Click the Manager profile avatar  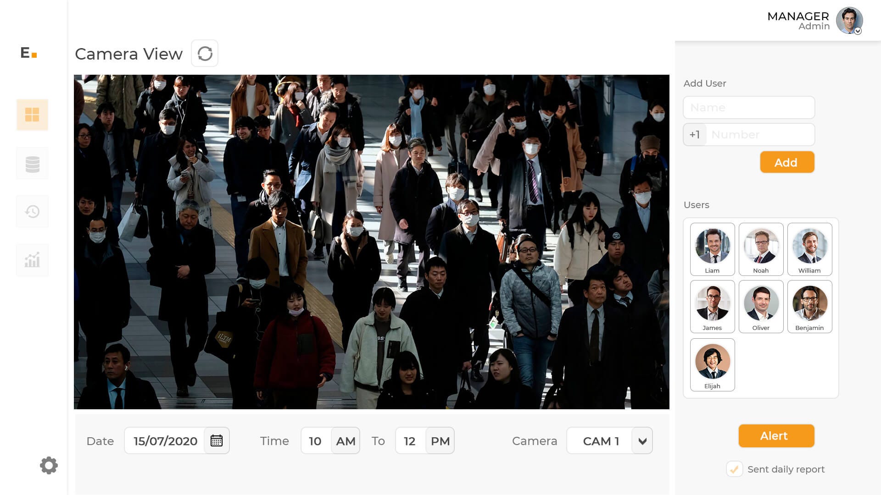[x=849, y=21]
